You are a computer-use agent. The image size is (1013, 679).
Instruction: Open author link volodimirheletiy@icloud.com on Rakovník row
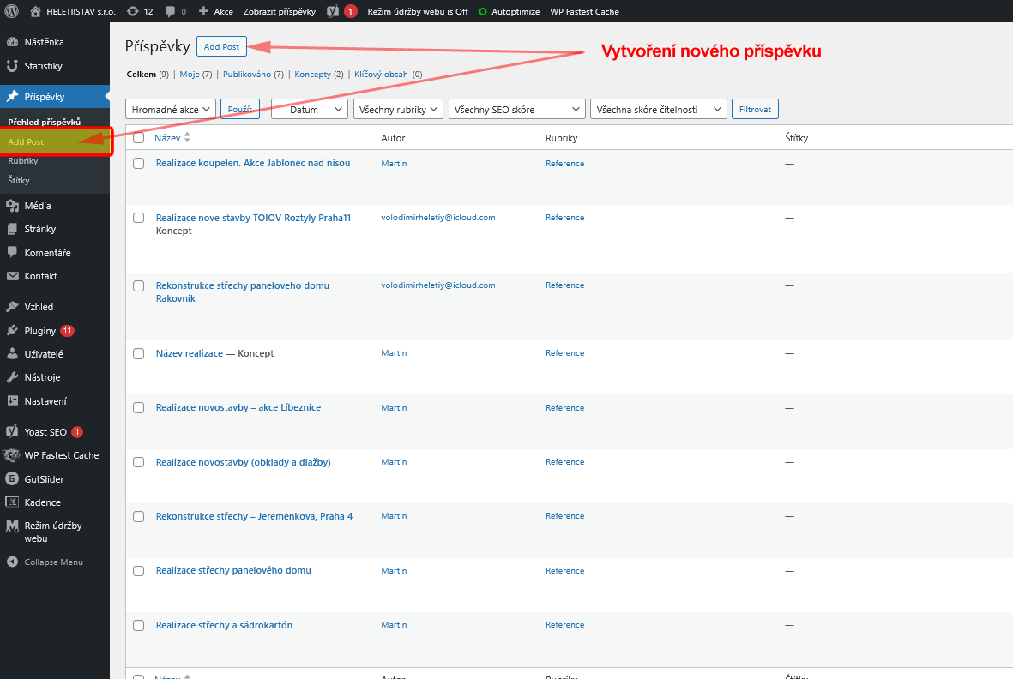click(x=438, y=285)
